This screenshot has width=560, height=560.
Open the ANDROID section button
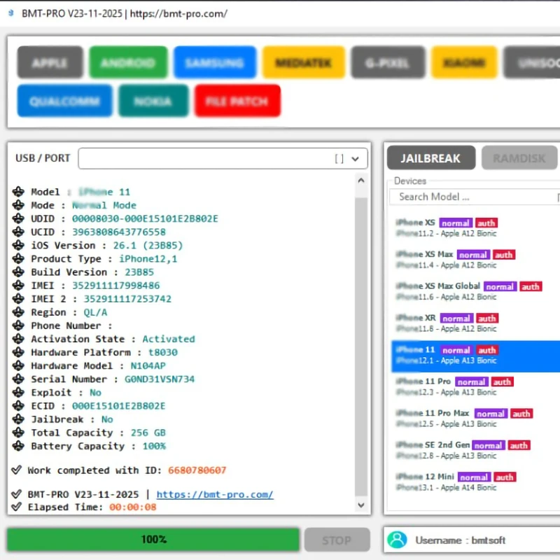click(128, 62)
